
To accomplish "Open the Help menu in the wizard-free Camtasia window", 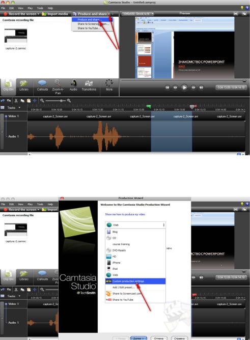I will click(50, 8).
